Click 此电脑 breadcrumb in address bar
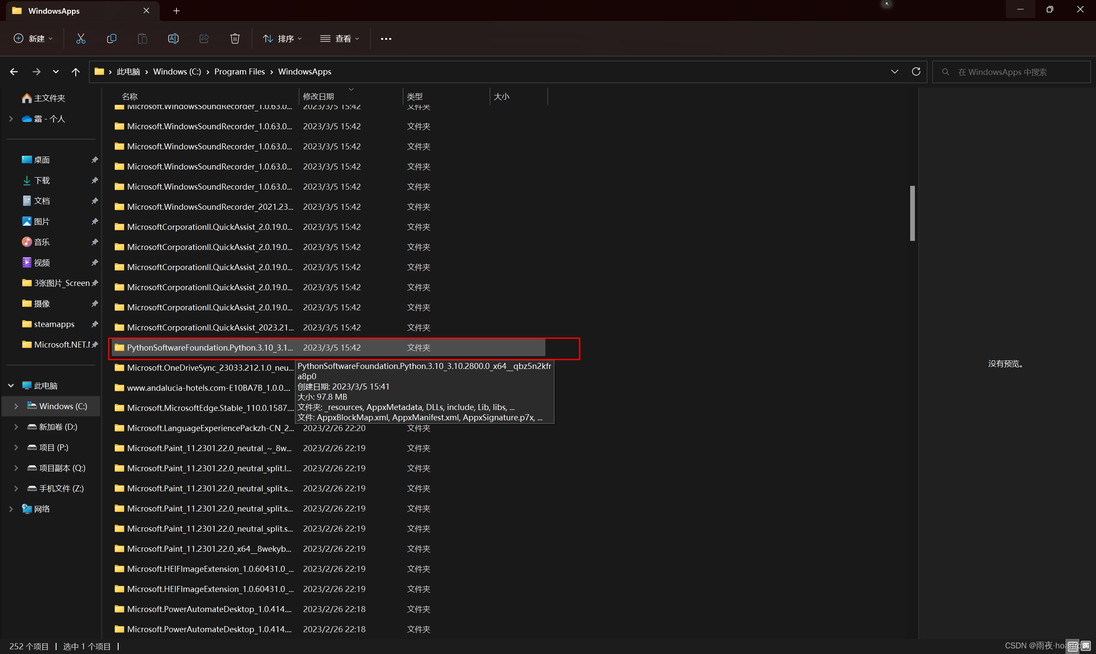This screenshot has width=1096, height=654. (x=128, y=72)
